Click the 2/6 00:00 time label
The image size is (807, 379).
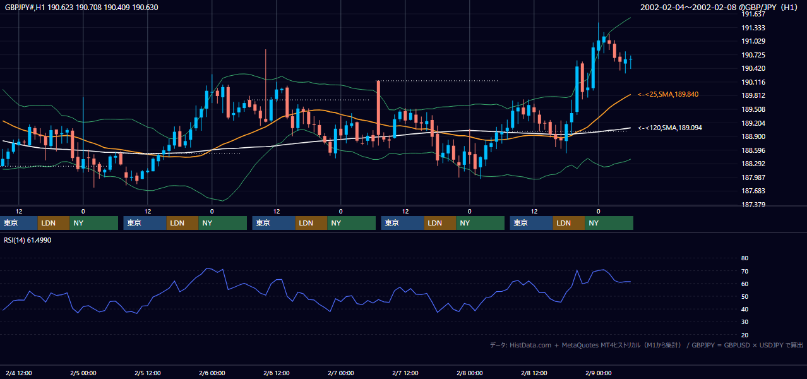tap(212, 373)
